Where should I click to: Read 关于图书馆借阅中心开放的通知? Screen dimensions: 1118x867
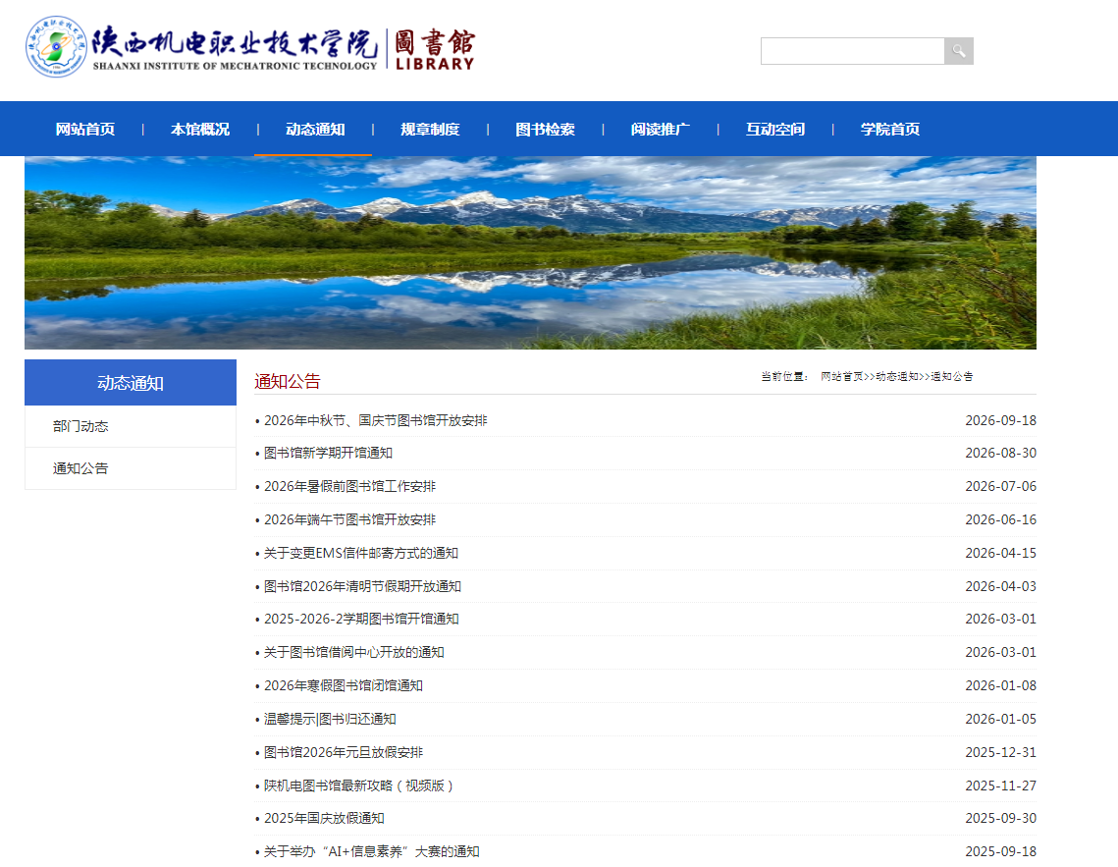click(x=353, y=652)
